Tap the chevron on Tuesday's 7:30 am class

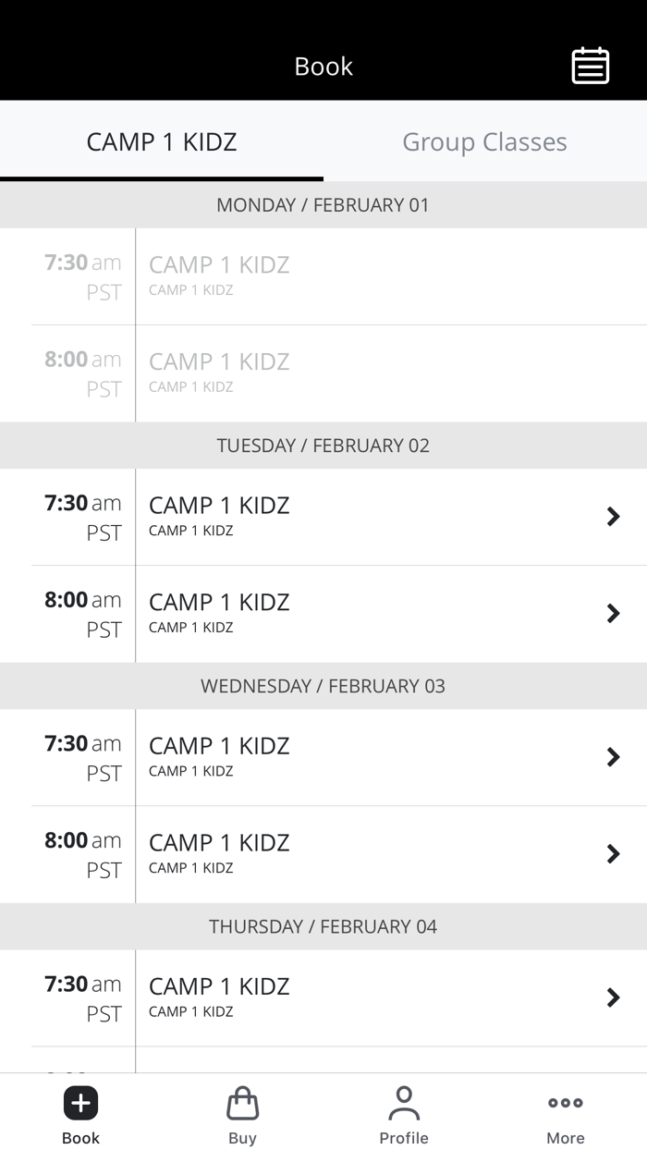tap(613, 516)
